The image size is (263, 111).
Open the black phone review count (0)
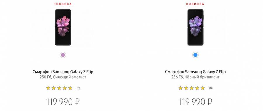(211, 88)
